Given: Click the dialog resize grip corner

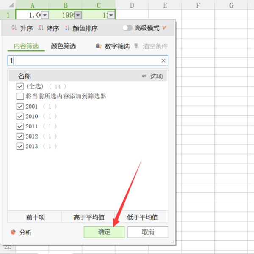Looking at the screenshot, I should click(x=172, y=242).
